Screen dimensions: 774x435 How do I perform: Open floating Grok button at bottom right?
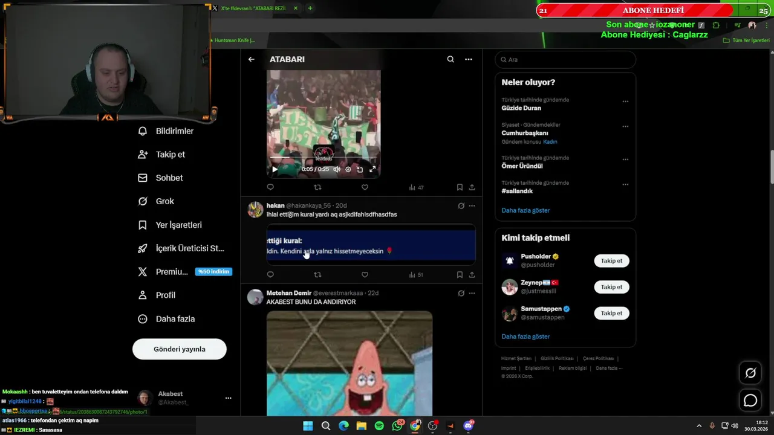point(750,373)
